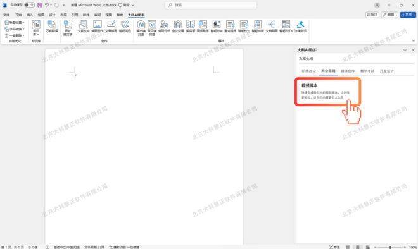
Task: Open the 网页端对话 web chat
Action: click(x=152, y=28)
